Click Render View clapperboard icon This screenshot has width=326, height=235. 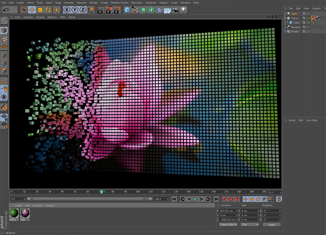pyautogui.click(x=101, y=10)
